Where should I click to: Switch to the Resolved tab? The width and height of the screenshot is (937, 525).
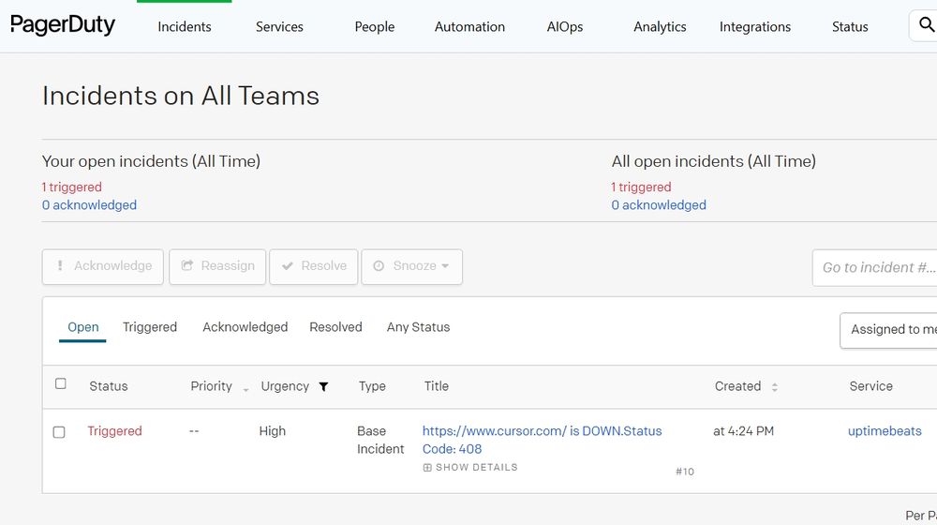[x=335, y=327]
